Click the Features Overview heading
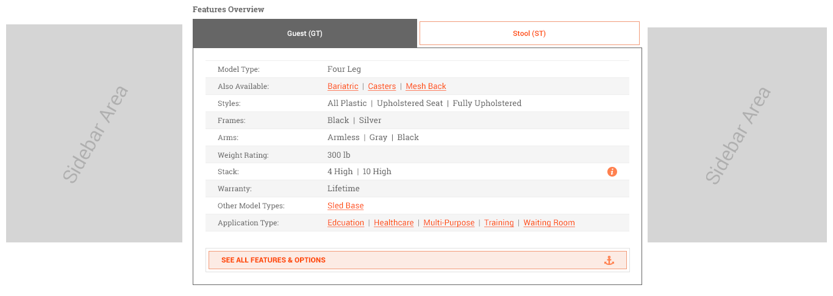The image size is (833, 296). coord(229,9)
